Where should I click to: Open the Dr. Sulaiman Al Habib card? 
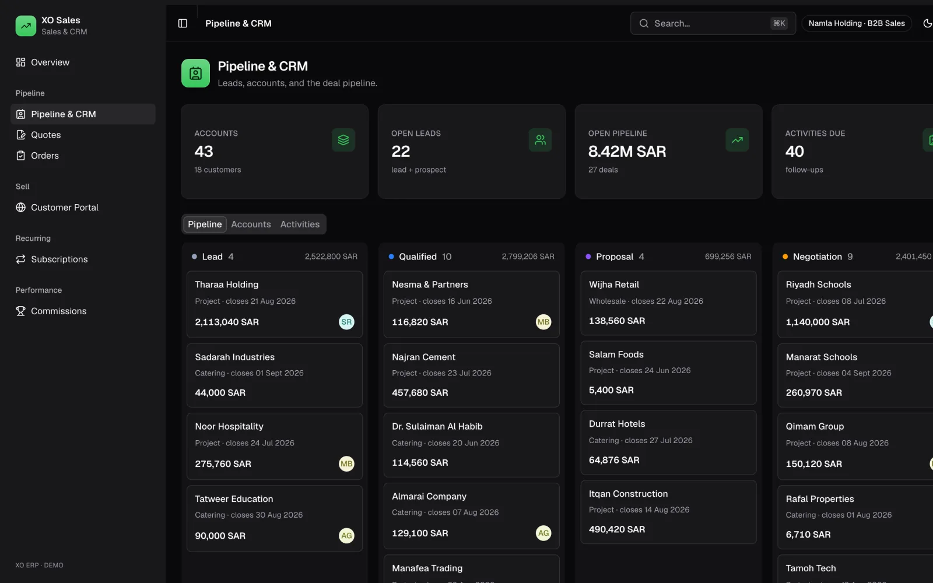472,445
